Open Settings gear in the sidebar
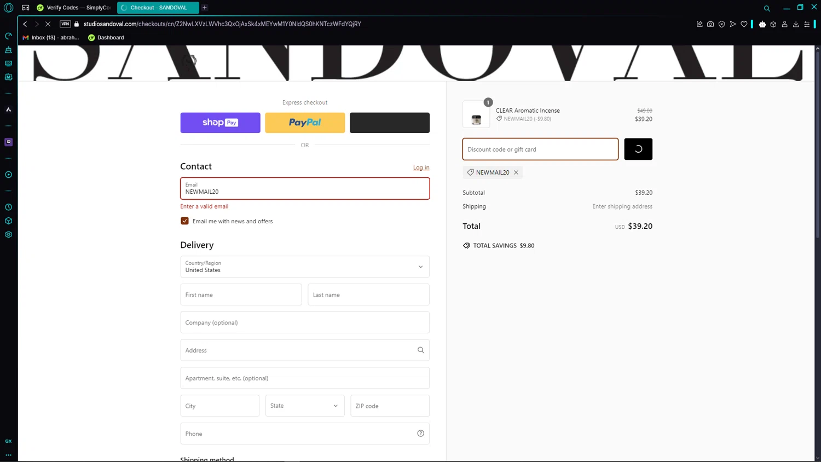Screen dimensions: 821x462 pyautogui.click(x=8, y=234)
